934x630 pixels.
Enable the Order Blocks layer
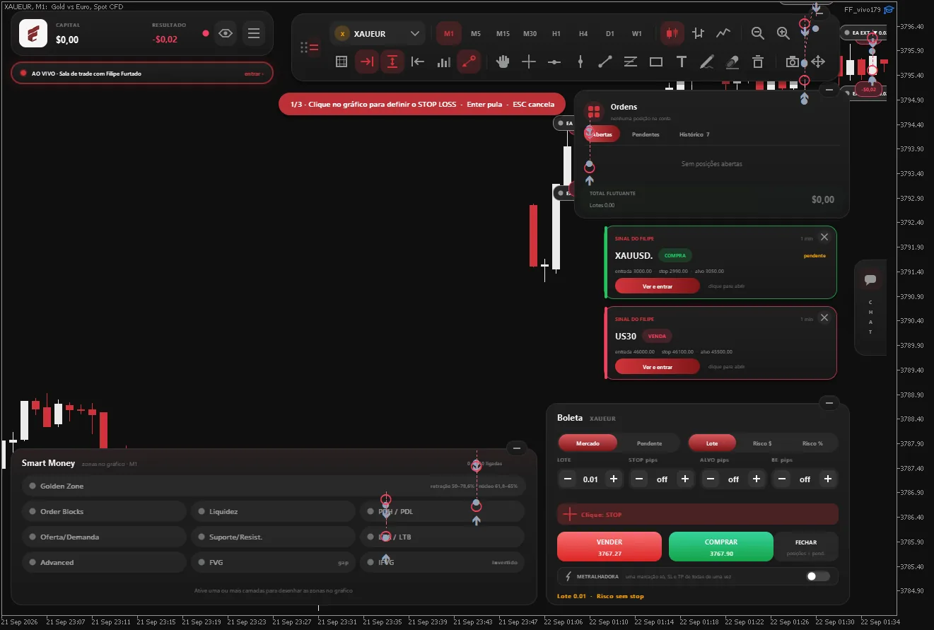(104, 512)
